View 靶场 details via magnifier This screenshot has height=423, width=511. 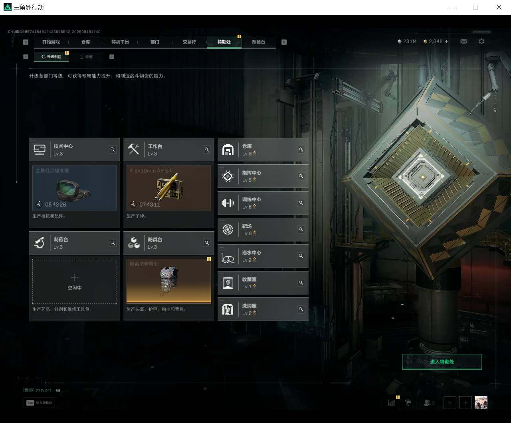tap(301, 229)
